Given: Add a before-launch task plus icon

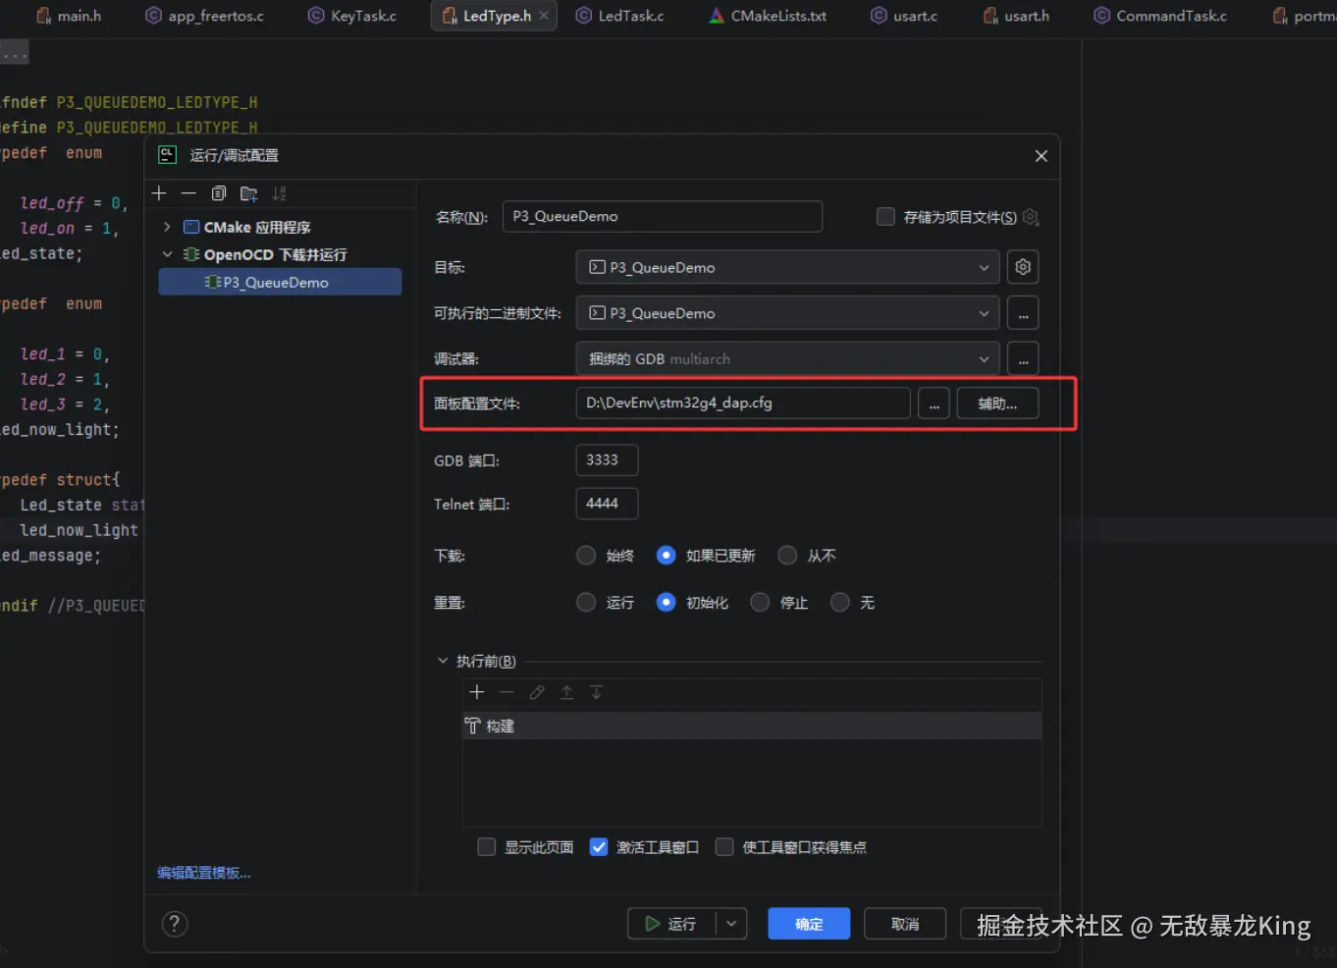Looking at the screenshot, I should click(477, 692).
